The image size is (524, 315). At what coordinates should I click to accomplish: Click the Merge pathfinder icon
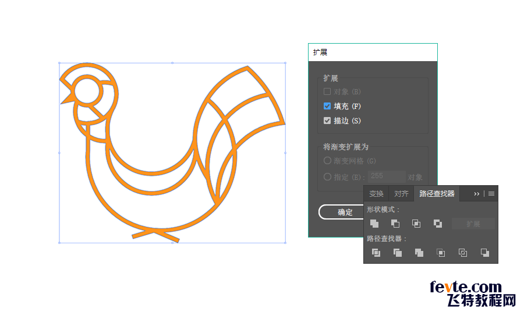[419, 253]
